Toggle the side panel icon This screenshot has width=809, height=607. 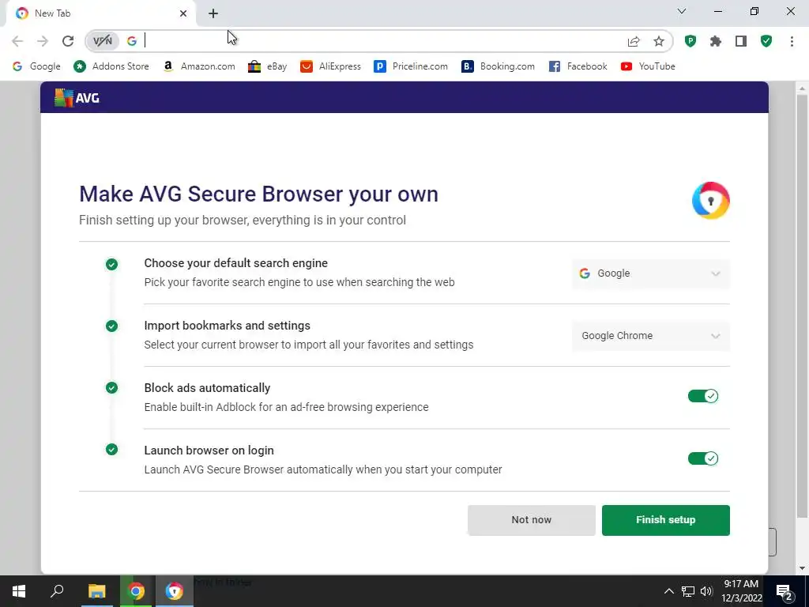pos(741,41)
